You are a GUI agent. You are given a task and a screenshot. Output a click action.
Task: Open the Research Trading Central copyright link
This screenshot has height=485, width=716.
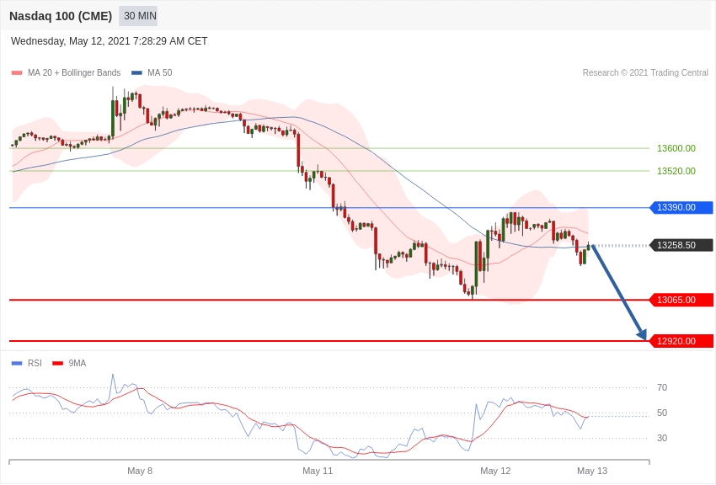645,73
